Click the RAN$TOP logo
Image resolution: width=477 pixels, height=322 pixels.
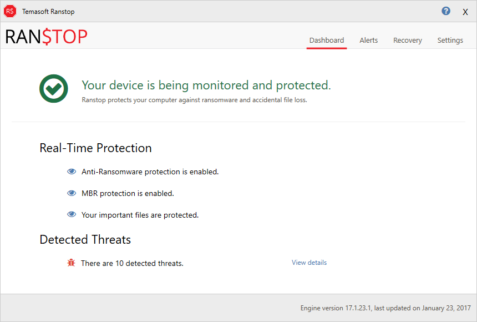tap(46, 37)
